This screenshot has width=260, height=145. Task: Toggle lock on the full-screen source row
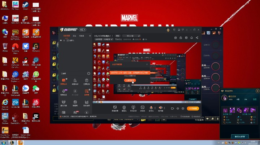tap(64, 40)
